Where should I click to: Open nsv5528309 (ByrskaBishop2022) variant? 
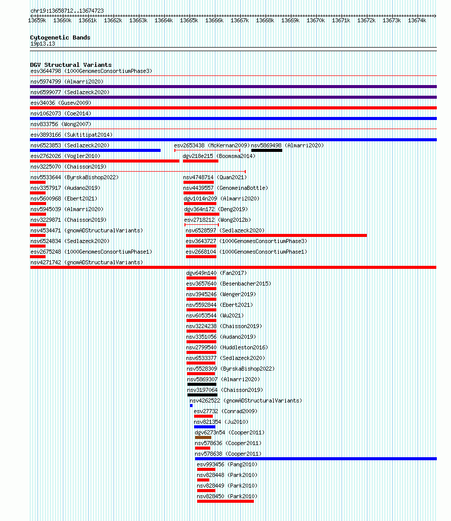coord(231,369)
